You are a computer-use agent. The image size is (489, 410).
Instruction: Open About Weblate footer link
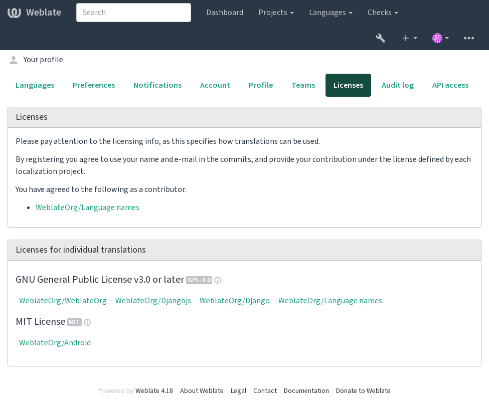[202, 390]
